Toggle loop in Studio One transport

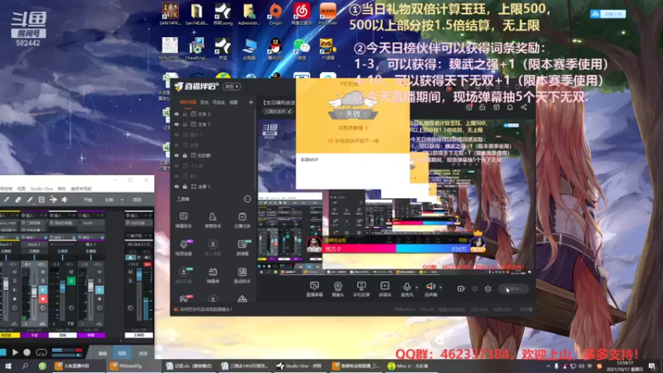tap(41, 352)
